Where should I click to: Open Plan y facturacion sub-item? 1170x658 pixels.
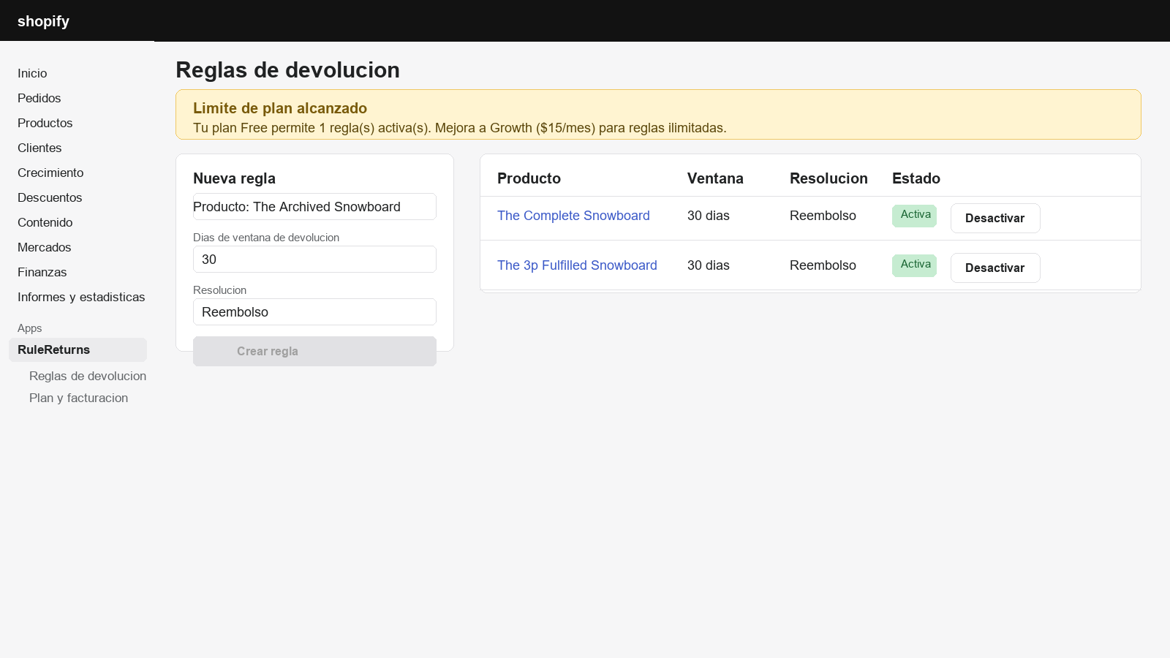click(78, 398)
